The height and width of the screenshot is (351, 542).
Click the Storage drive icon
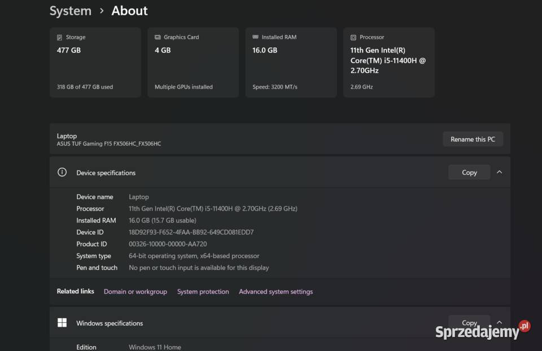[x=60, y=37]
